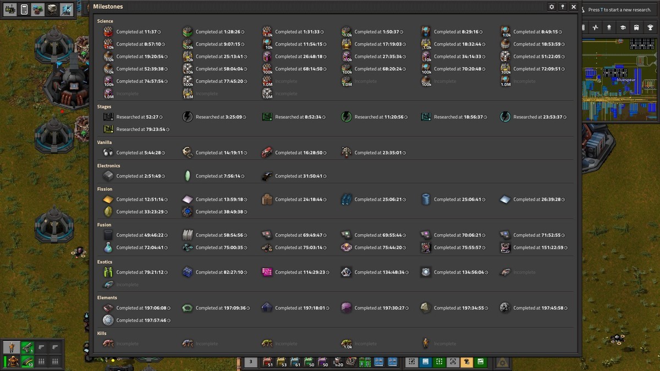
Task: Open bonuses up-arrow icon near minimap
Action: tap(609, 27)
